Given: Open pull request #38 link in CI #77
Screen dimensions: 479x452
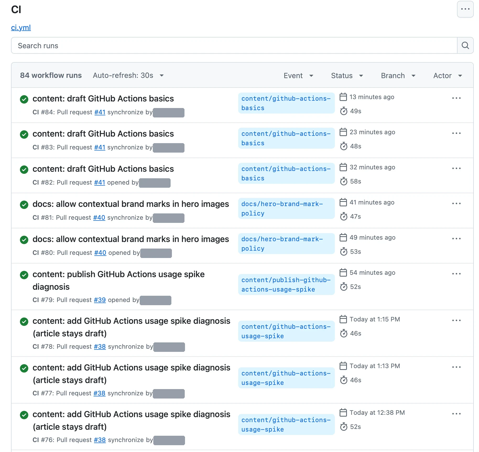Looking at the screenshot, I should pyautogui.click(x=100, y=393).
